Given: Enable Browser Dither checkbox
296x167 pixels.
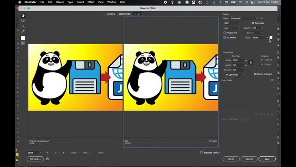Looking at the screenshot, I should click(202, 153).
